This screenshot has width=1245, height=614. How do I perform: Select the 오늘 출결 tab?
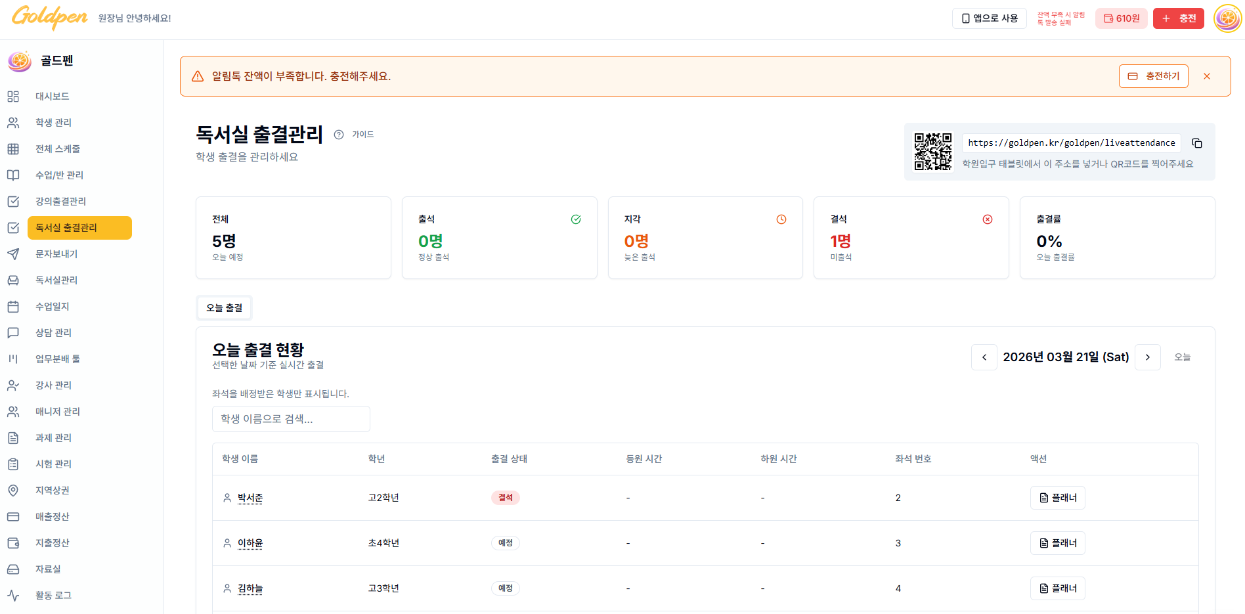click(224, 307)
